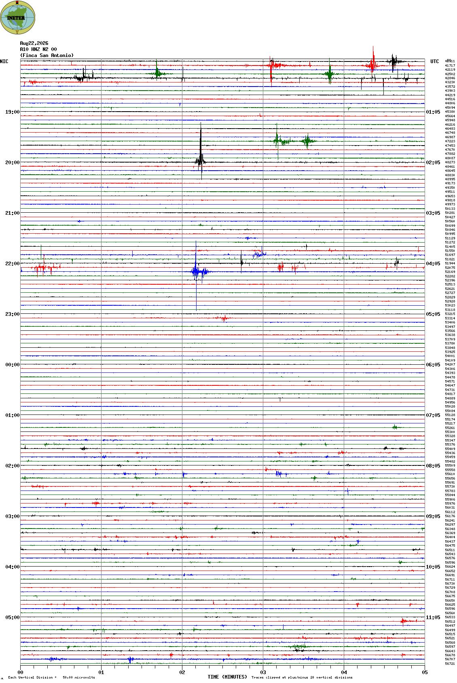The height and width of the screenshot is (683, 457).
Task: Select amplitude value 46987
Action: (x=450, y=137)
